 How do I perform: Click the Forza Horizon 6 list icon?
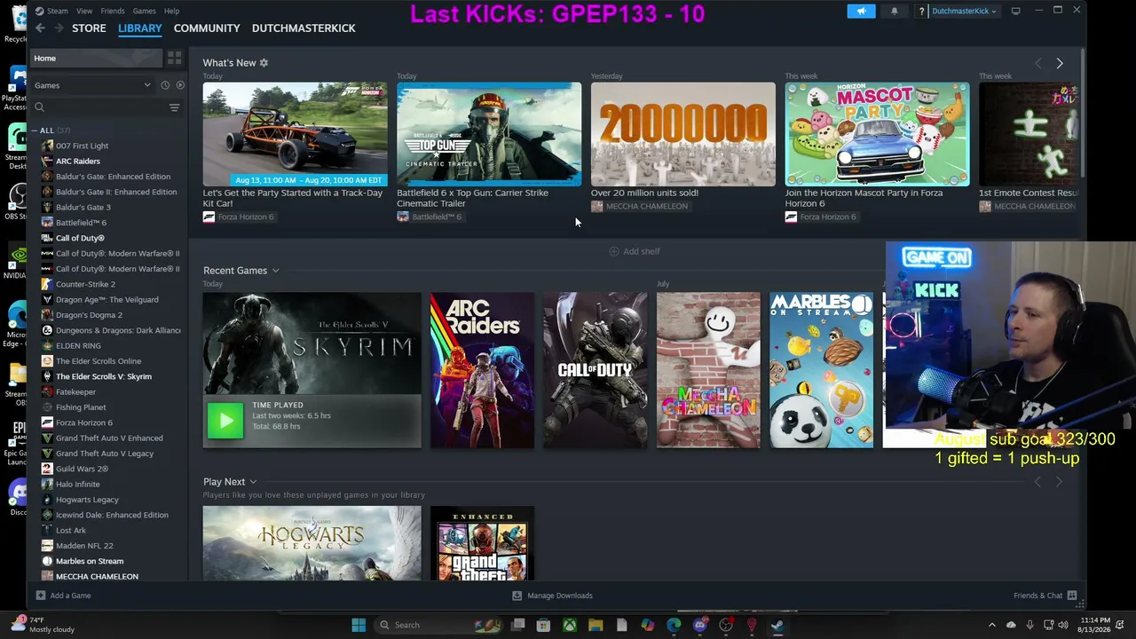tap(47, 422)
